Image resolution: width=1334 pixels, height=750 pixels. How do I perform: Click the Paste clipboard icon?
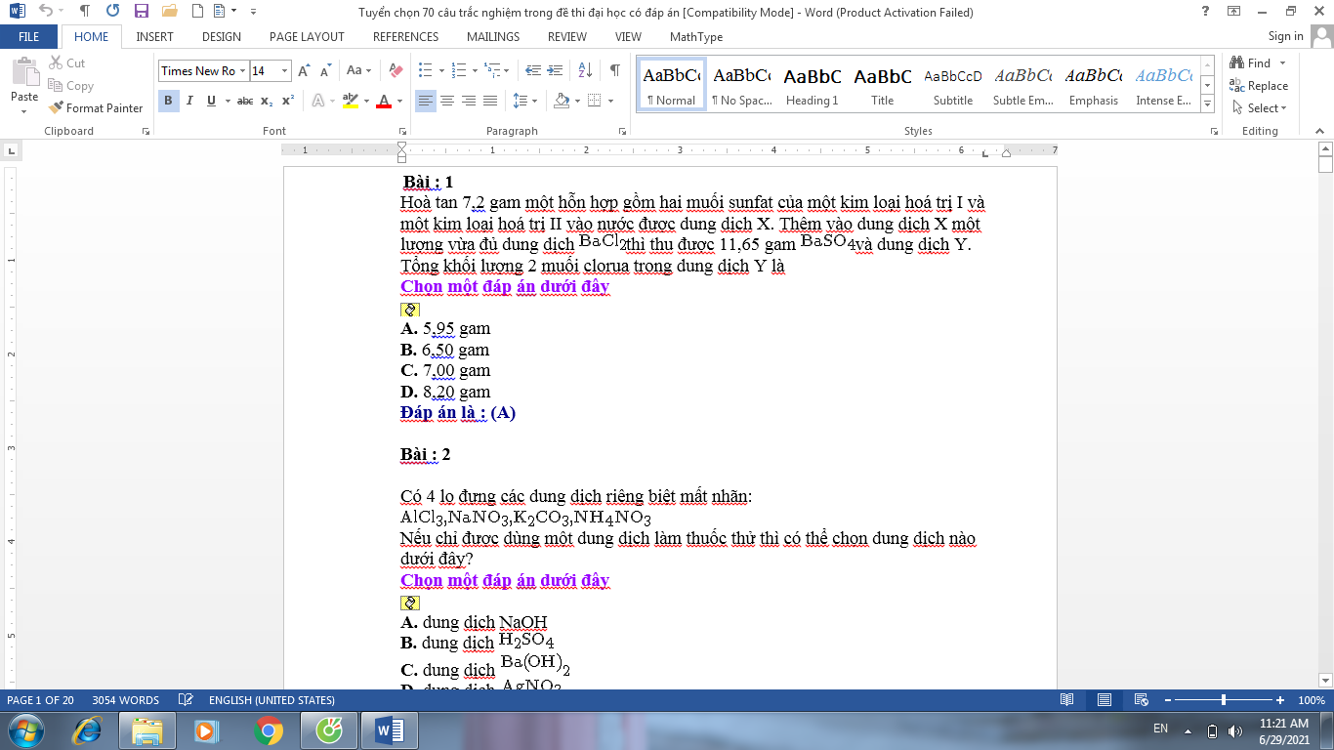pyautogui.click(x=24, y=72)
